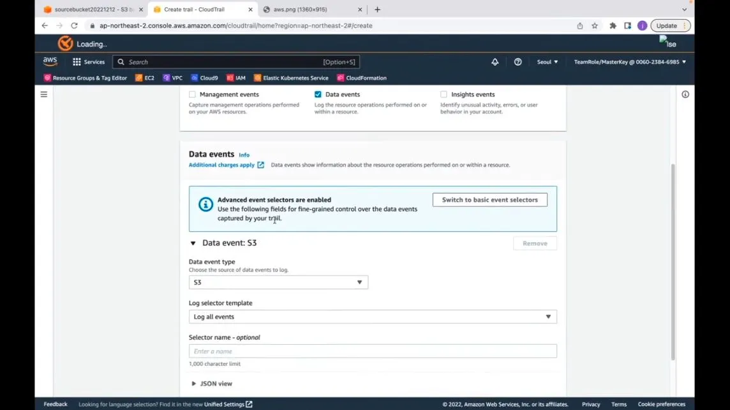Close the aws.png tab
This screenshot has height=410, width=730.
pos(360,10)
